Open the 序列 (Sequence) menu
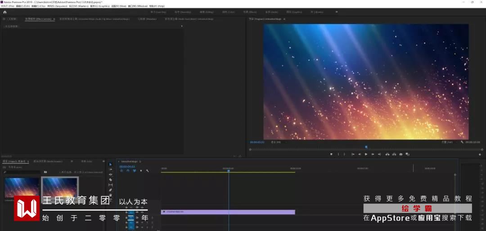 coord(57,6)
